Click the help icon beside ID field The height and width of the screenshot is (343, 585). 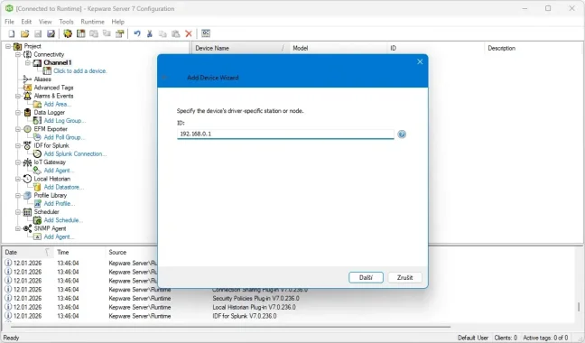click(402, 134)
